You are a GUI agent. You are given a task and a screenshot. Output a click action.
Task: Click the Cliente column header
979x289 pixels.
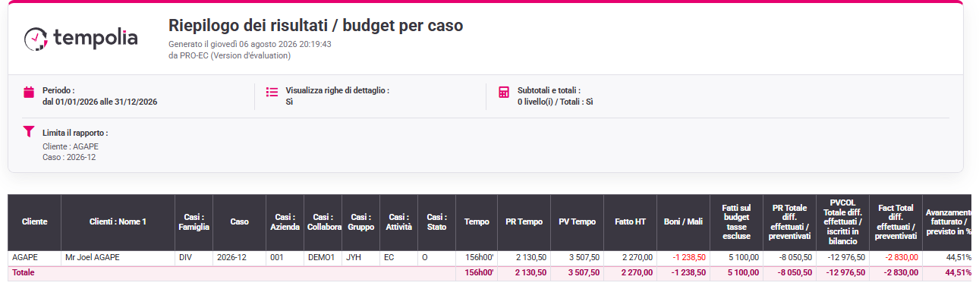click(x=34, y=222)
